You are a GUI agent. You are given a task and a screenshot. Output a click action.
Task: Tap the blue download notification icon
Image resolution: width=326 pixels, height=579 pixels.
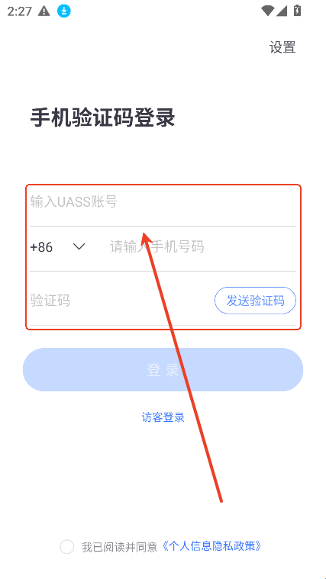(64, 11)
